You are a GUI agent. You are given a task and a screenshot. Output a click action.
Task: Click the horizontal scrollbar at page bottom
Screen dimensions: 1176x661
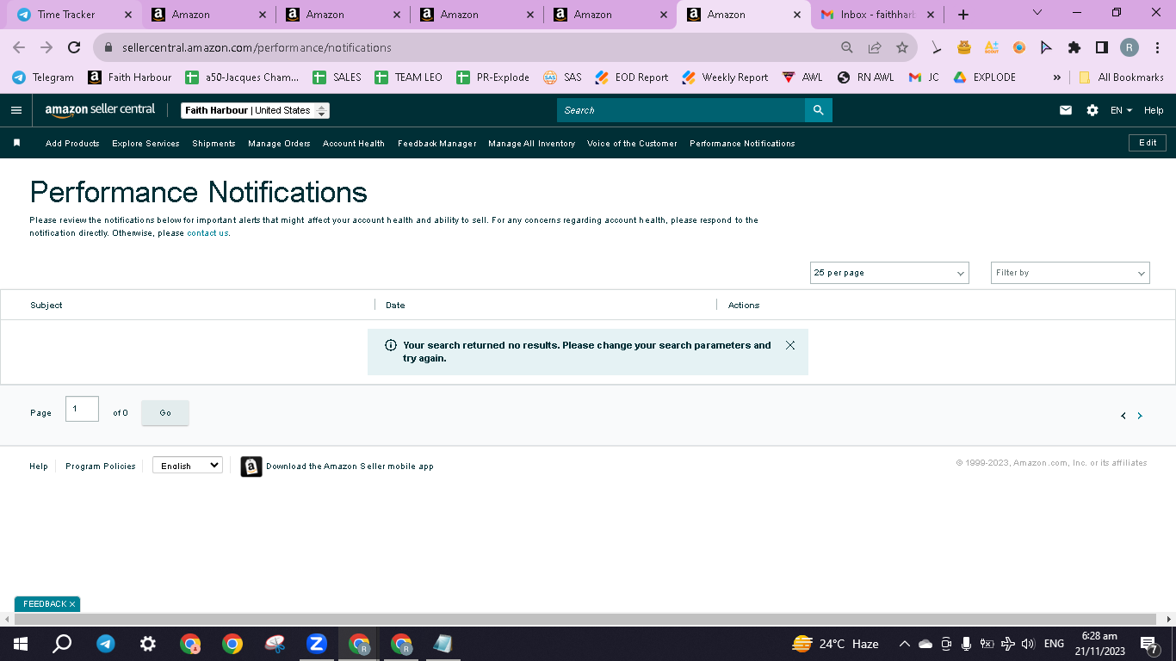coord(585,620)
